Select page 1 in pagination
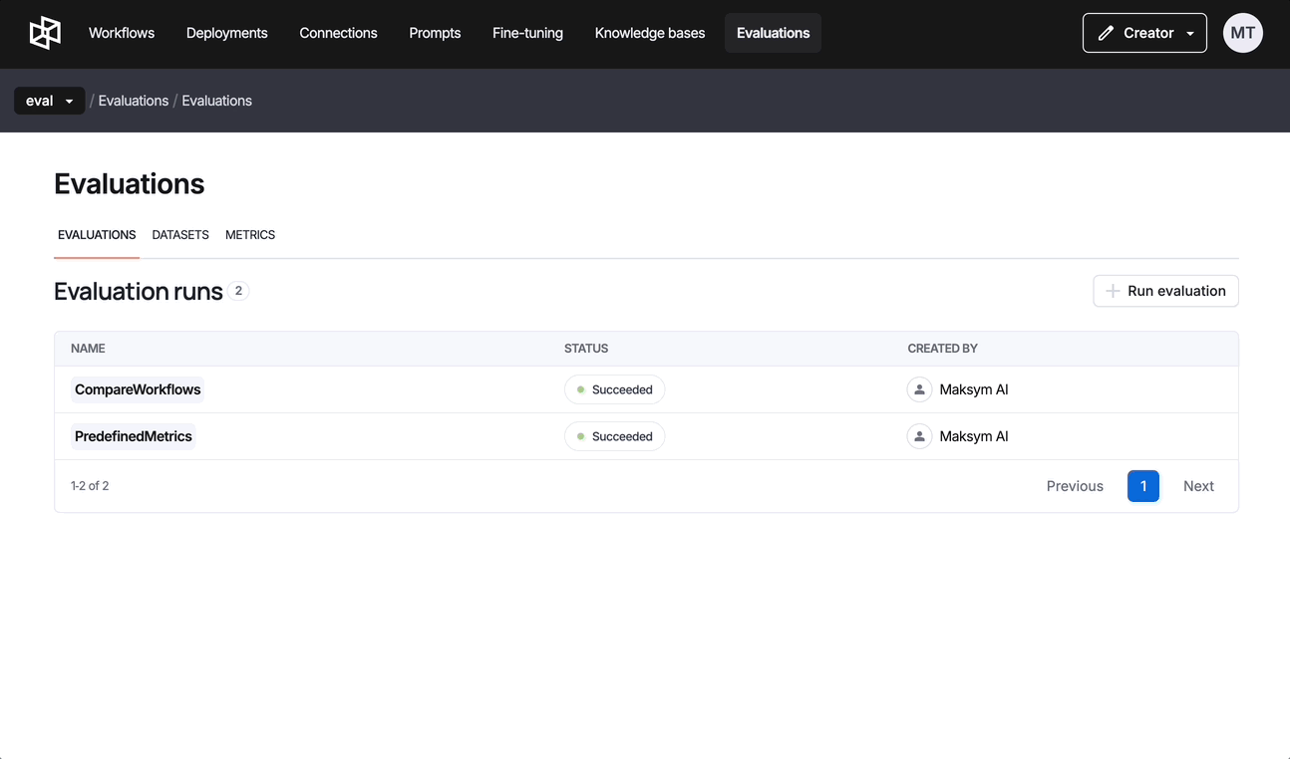Image resolution: width=1290 pixels, height=759 pixels. click(1142, 486)
